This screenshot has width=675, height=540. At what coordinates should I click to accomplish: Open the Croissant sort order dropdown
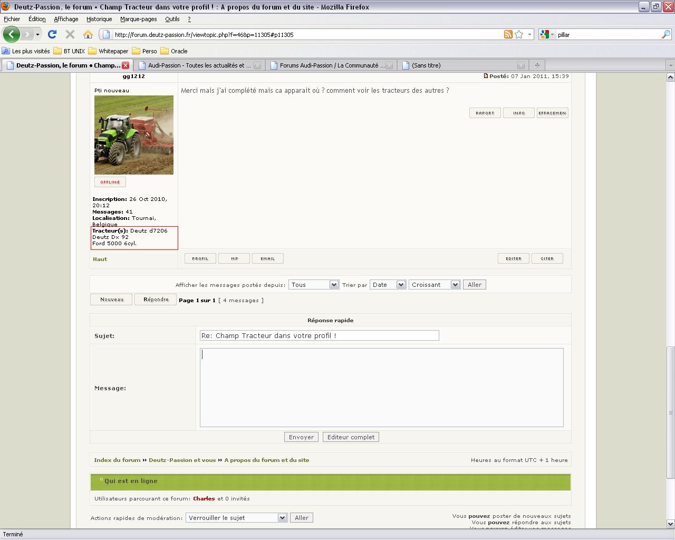coord(435,285)
